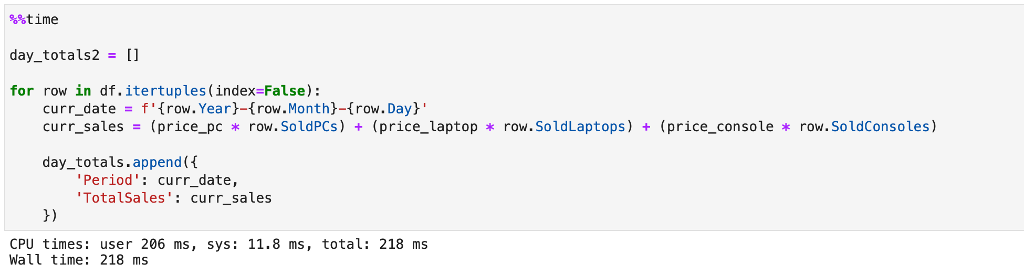Click Day attribute in the f-string
This screenshot has width=1024, height=274.
pyautogui.click(x=399, y=109)
